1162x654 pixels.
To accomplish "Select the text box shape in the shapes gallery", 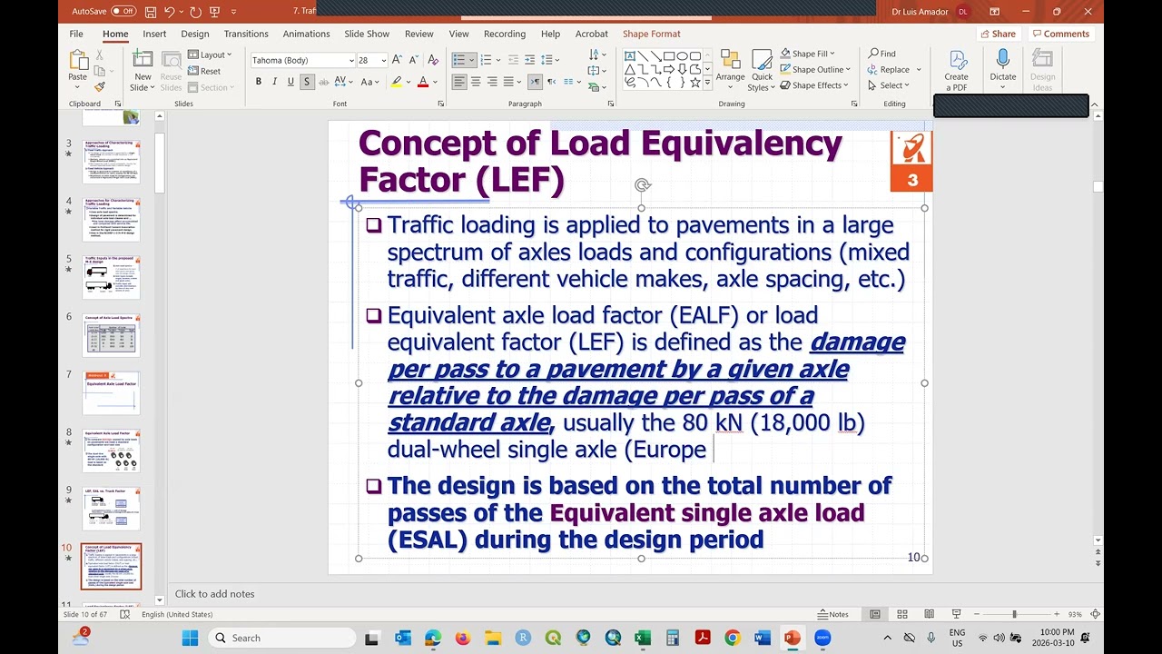I will 629,56.
